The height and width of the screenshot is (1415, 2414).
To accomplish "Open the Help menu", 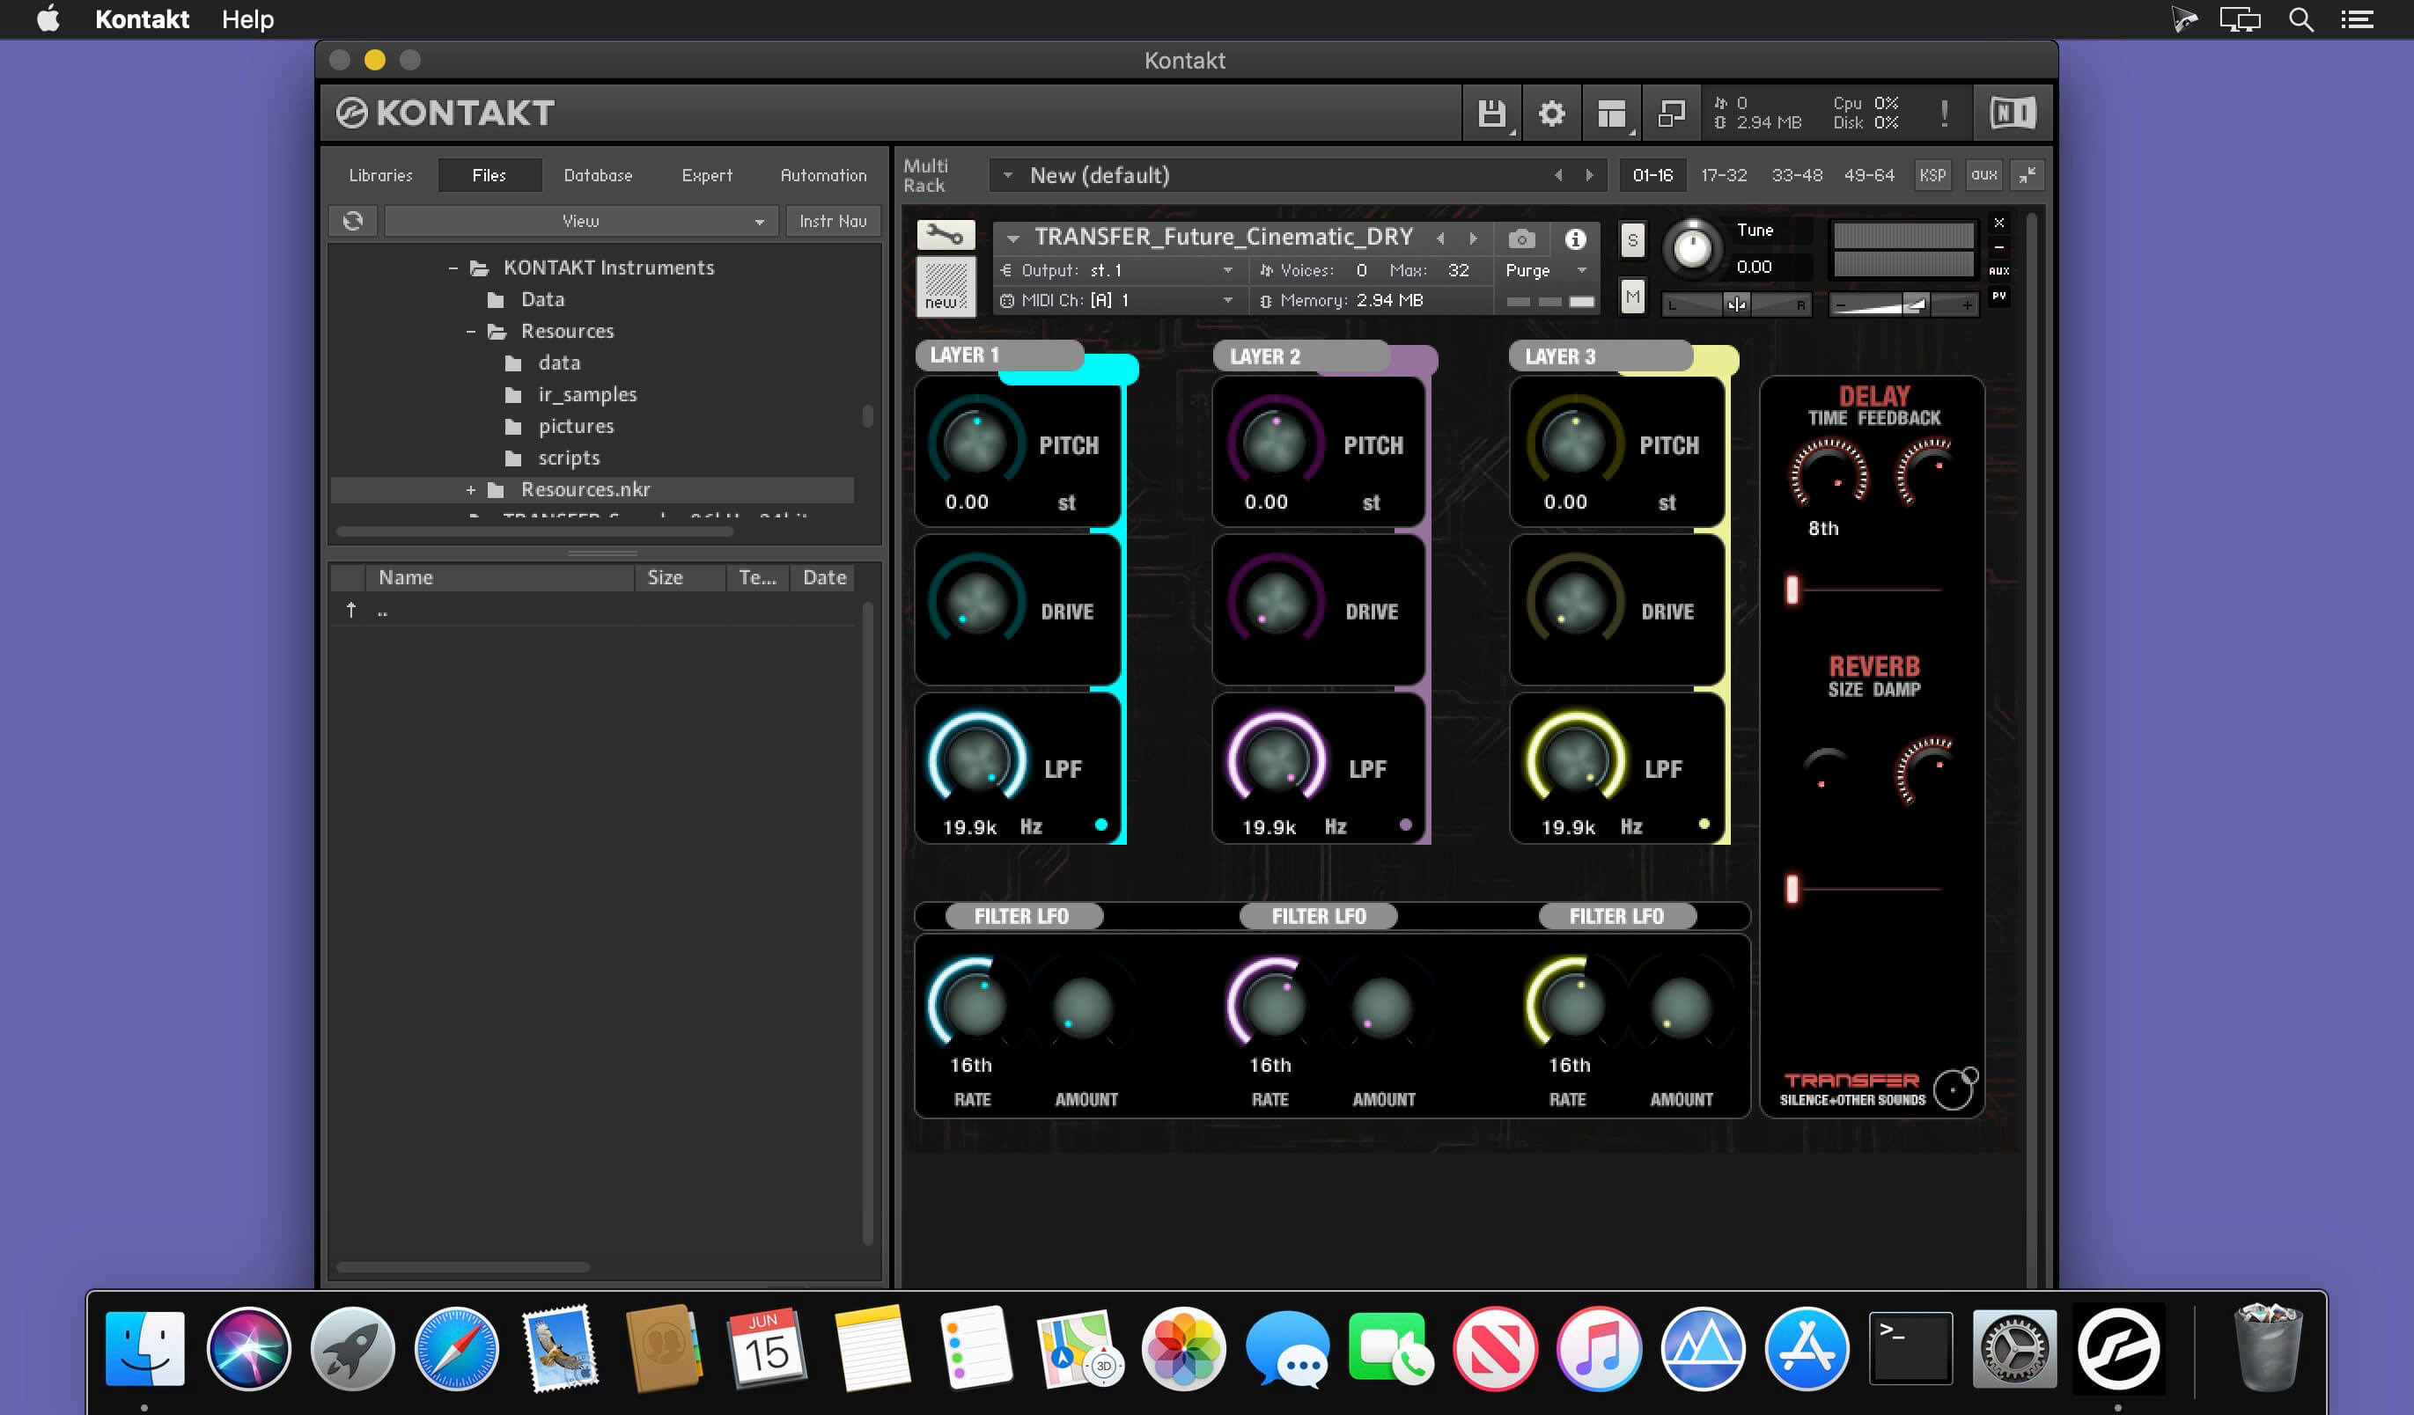I will (x=248, y=19).
